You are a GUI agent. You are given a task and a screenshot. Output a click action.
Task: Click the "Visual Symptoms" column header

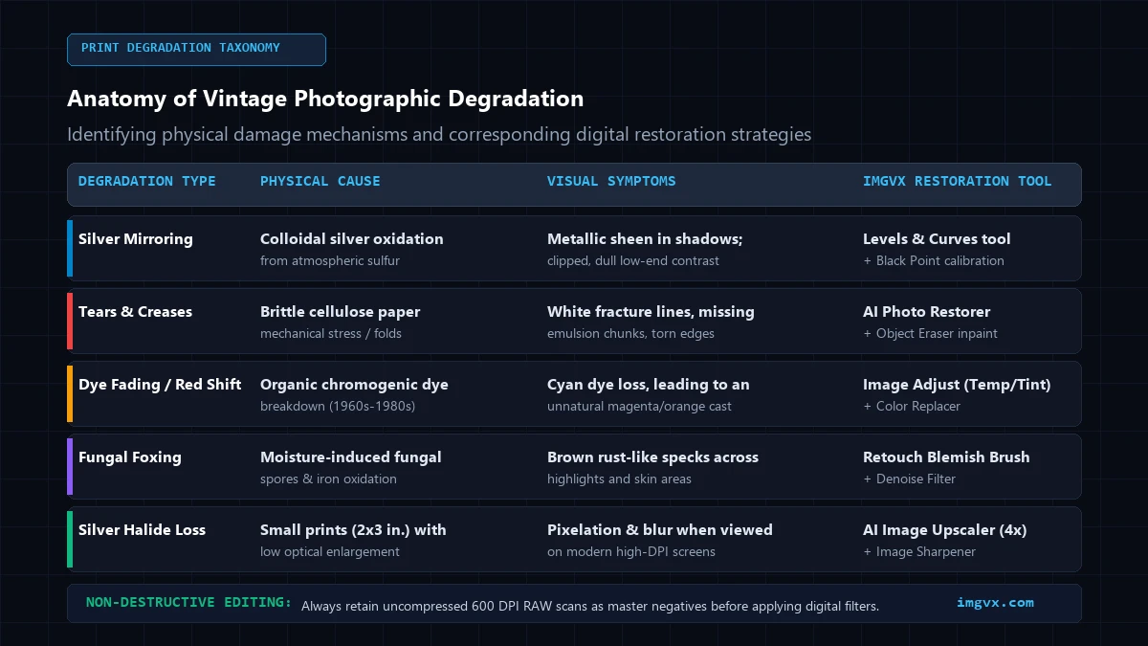tap(611, 181)
